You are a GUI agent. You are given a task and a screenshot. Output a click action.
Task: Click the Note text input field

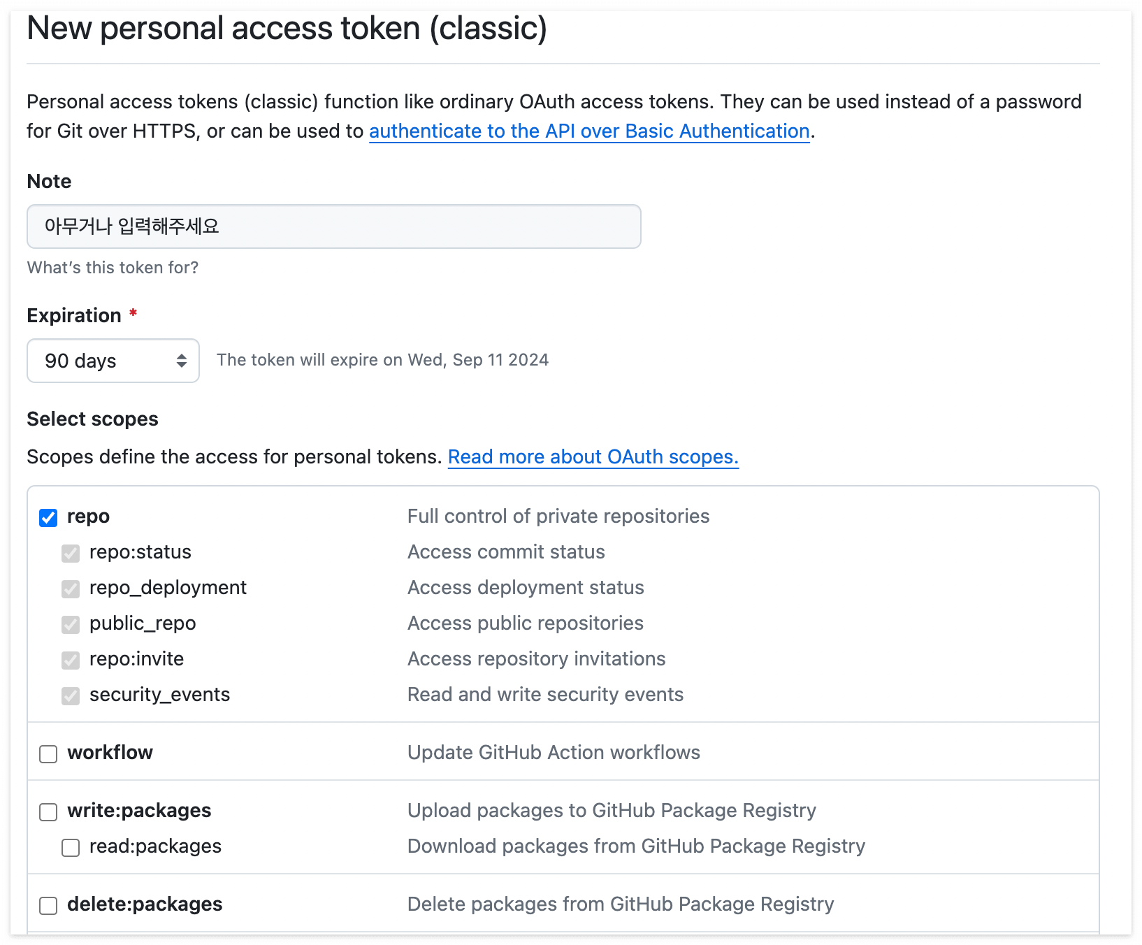[333, 226]
